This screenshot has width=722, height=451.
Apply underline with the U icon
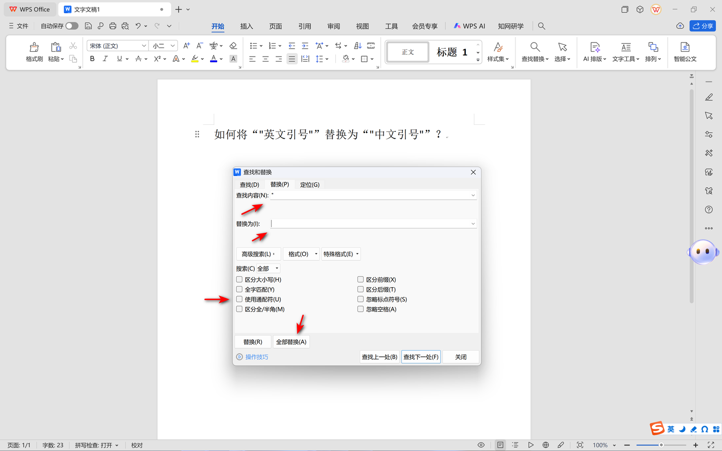click(x=119, y=59)
